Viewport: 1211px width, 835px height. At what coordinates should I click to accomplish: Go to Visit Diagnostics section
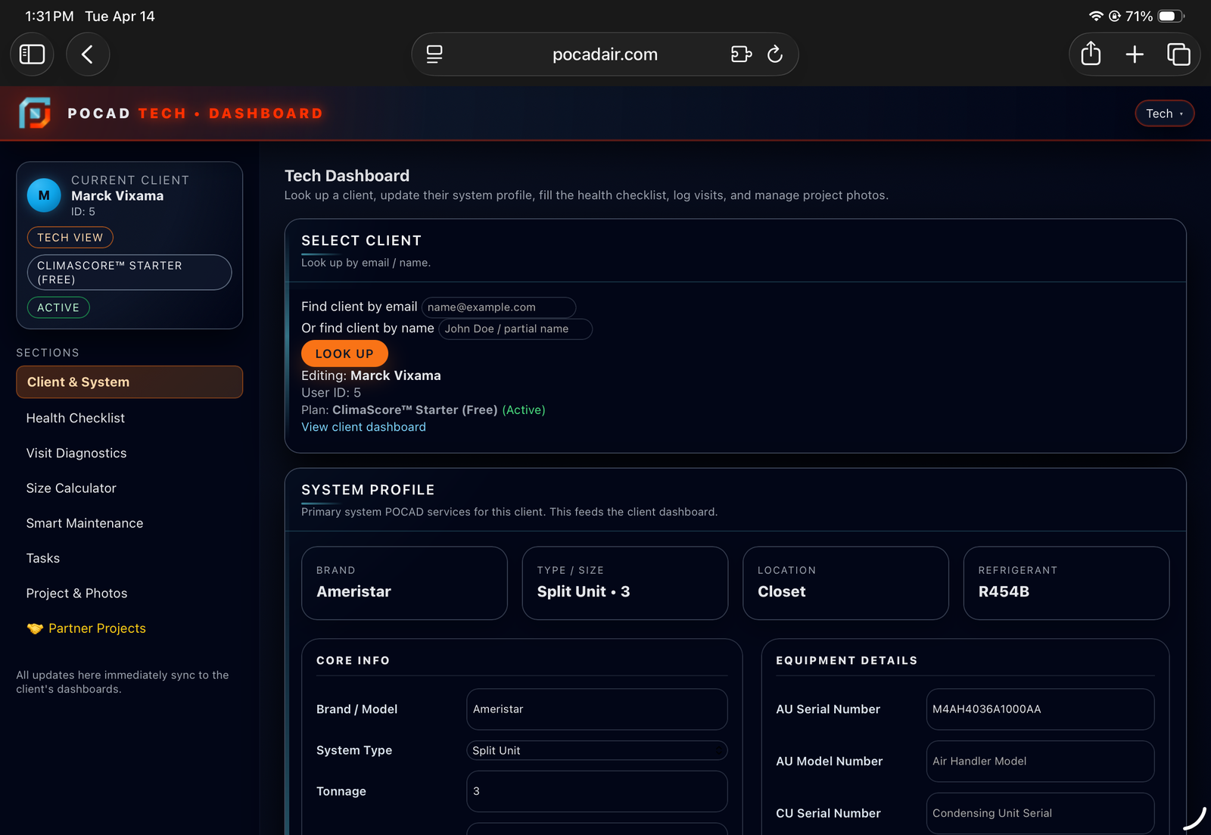pyautogui.click(x=76, y=453)
